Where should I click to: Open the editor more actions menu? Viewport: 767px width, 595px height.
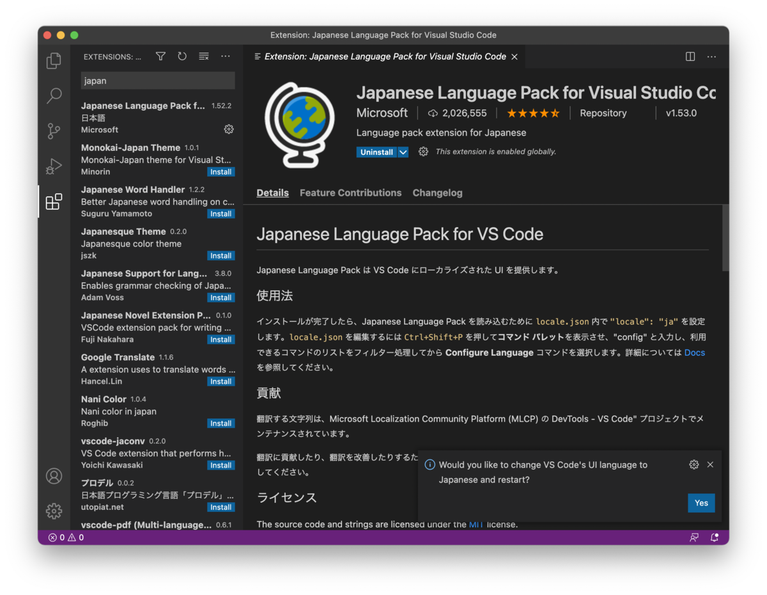click(x=711, y=56)
